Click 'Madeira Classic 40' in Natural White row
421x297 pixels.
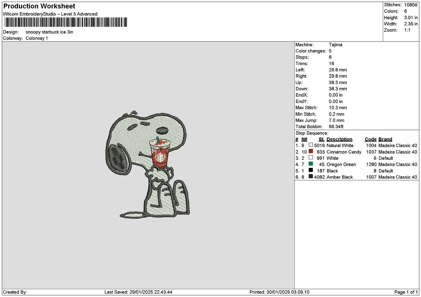tap(398, 145)
